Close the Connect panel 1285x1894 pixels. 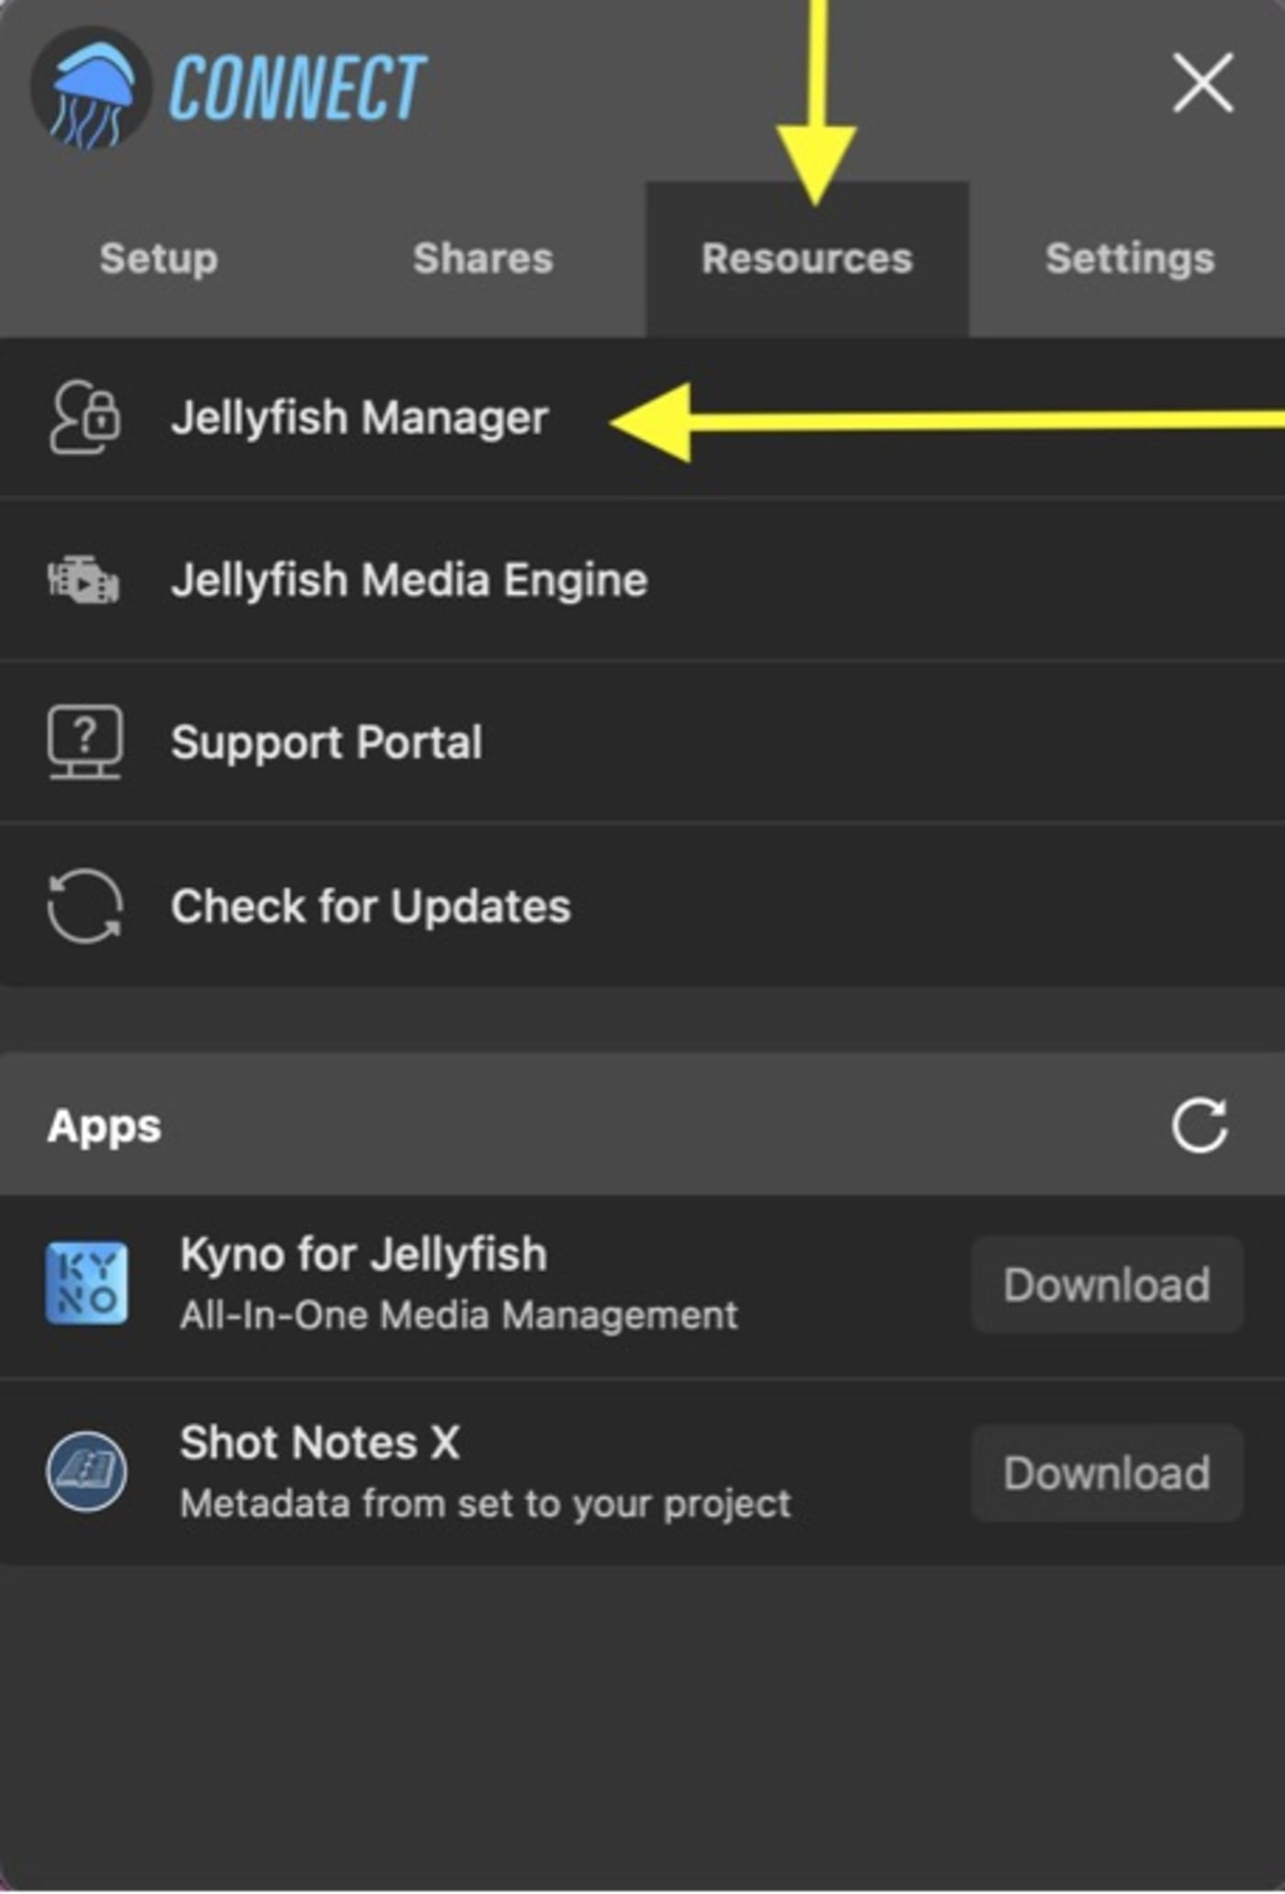[x=1202, y=84]
